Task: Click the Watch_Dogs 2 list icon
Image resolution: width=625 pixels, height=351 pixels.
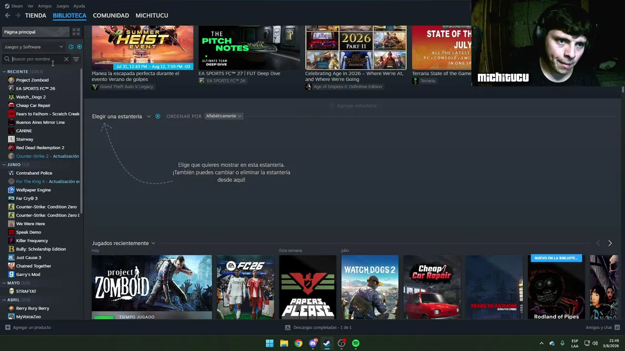Action: click(11, 97)
